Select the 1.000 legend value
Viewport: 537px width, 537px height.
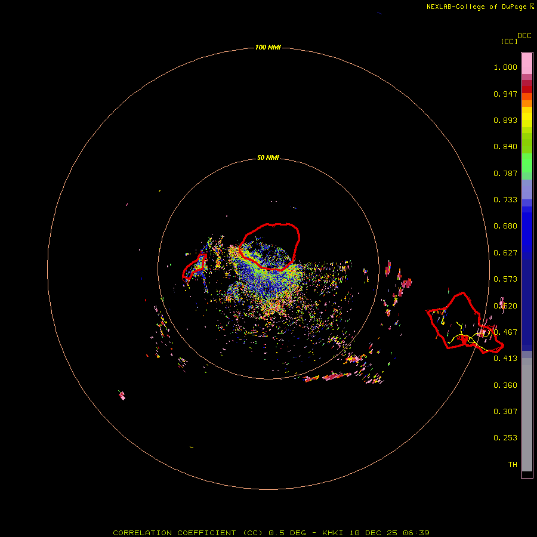(x=505, y=67)
